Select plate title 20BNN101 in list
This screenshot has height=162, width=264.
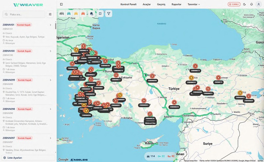(8, 25)
